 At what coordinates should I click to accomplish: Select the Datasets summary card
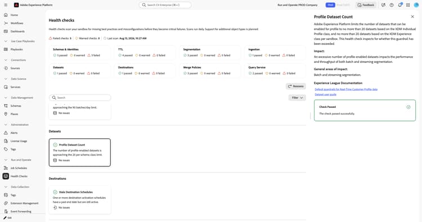tap(80, 70)
